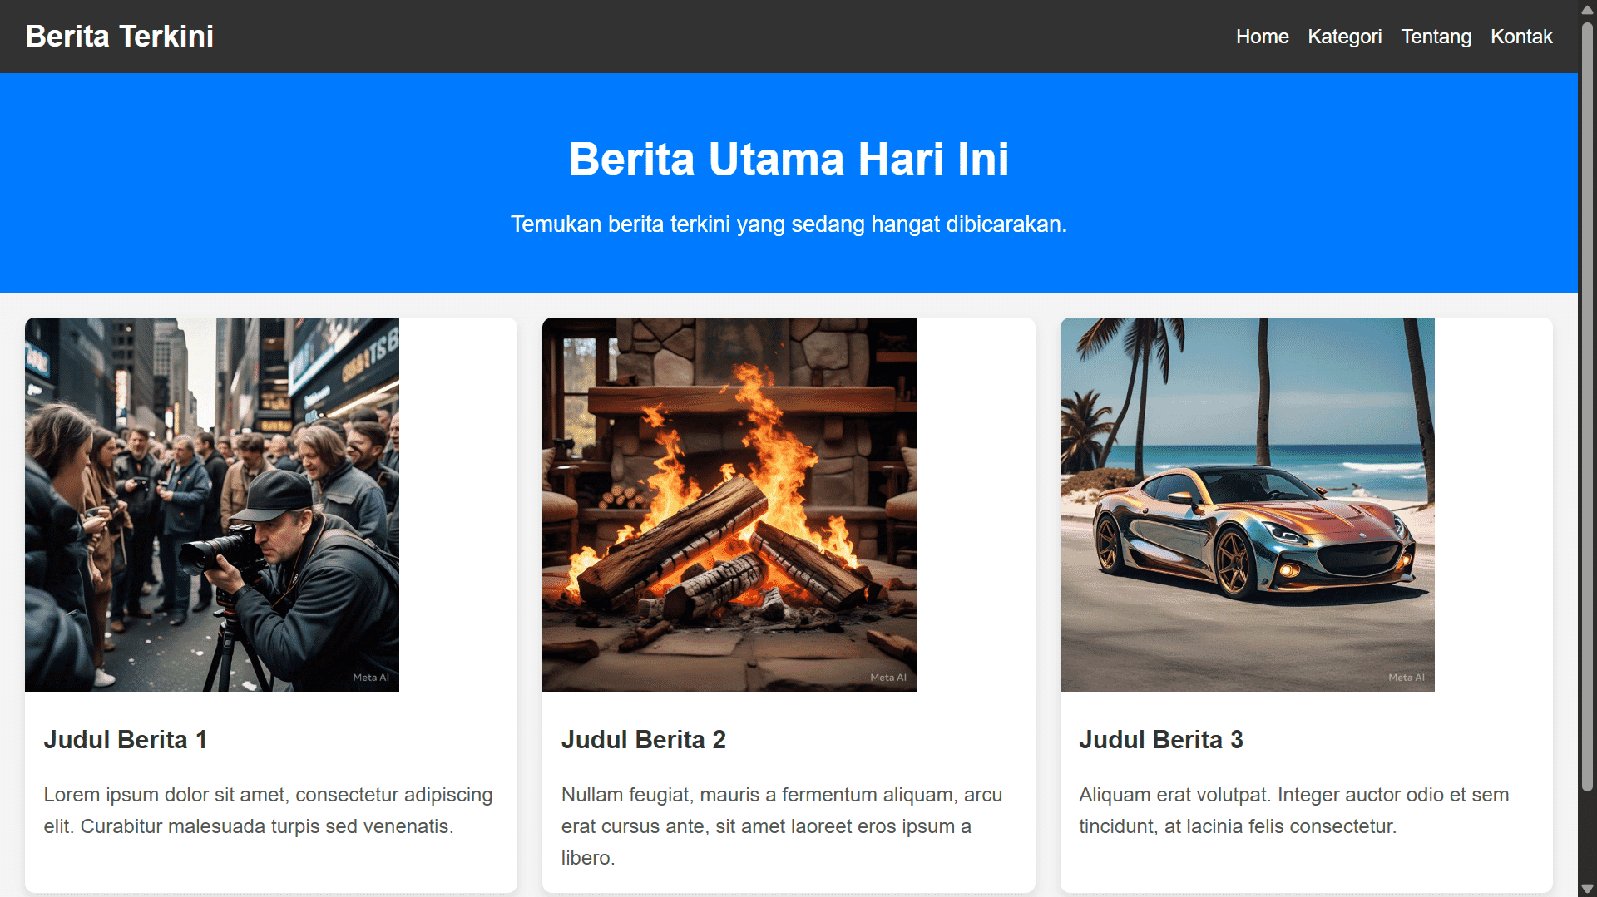Click the vertical scrollbar thumb
This screenshot has width=1597, height=897.
coord(1587,407)
